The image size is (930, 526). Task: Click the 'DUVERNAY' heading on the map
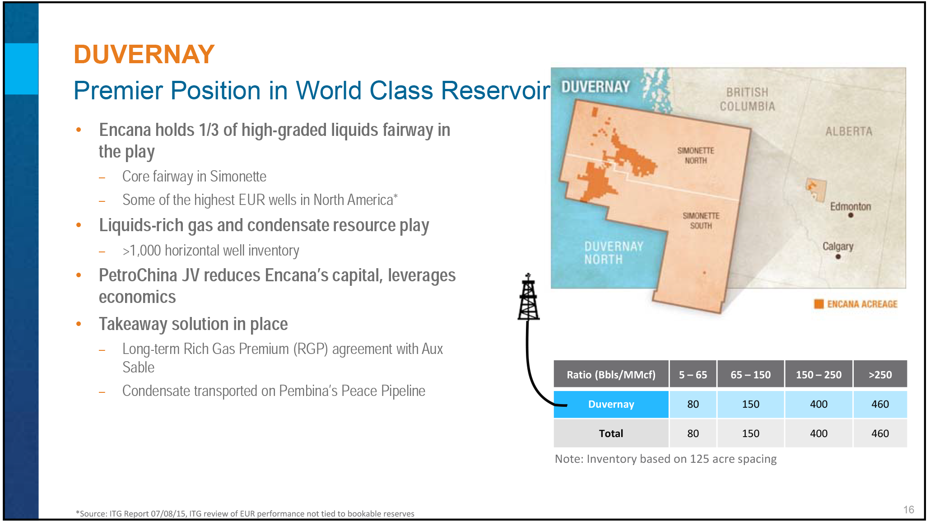[x=595, y=87]
